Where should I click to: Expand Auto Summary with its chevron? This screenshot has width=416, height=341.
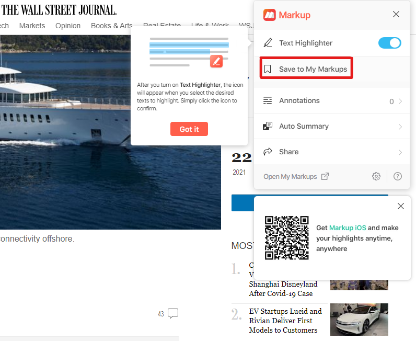pyautogui.click(x=400, y=127)
